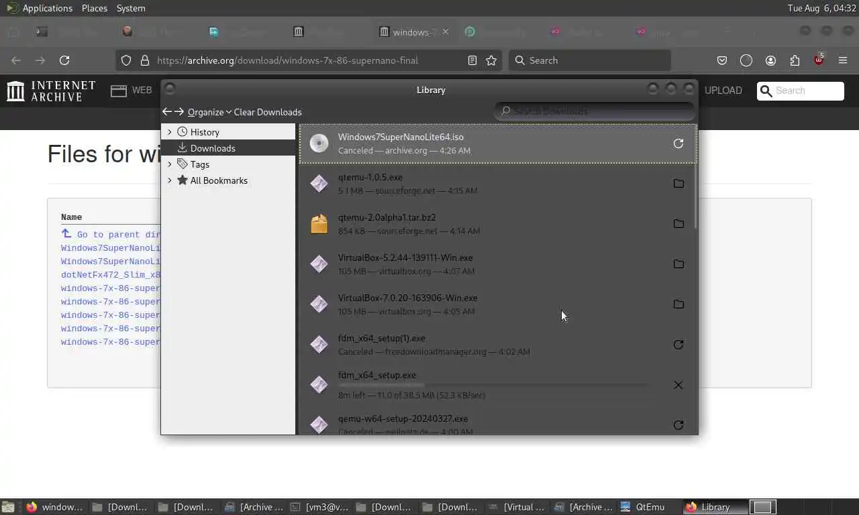Reload the Firefox page
Screen dimensions: 859x515
pos(64,60)
